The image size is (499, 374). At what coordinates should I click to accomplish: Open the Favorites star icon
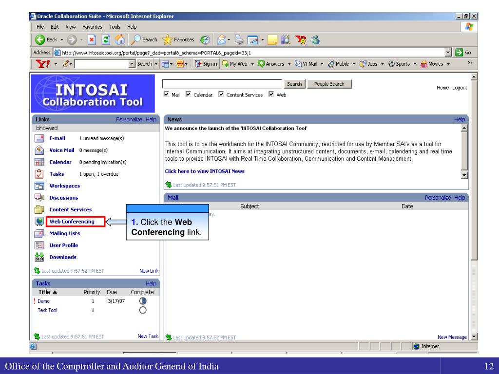point(167,40)
